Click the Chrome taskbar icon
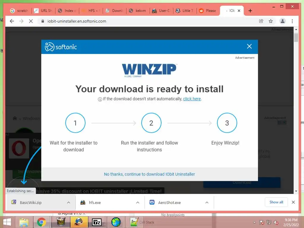Viewport: 304px width, 228px height. click(42, 222)
